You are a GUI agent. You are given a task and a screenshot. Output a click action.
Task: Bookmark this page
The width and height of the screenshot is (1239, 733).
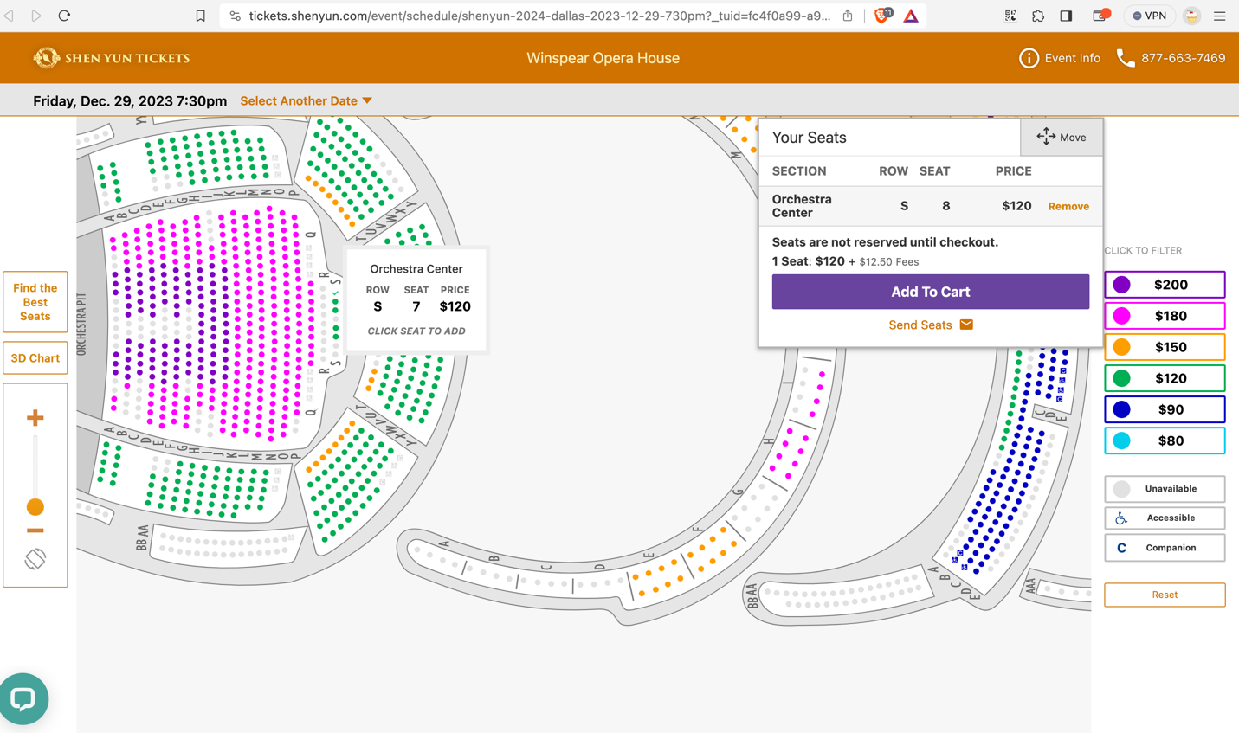(x=200, y=16)
